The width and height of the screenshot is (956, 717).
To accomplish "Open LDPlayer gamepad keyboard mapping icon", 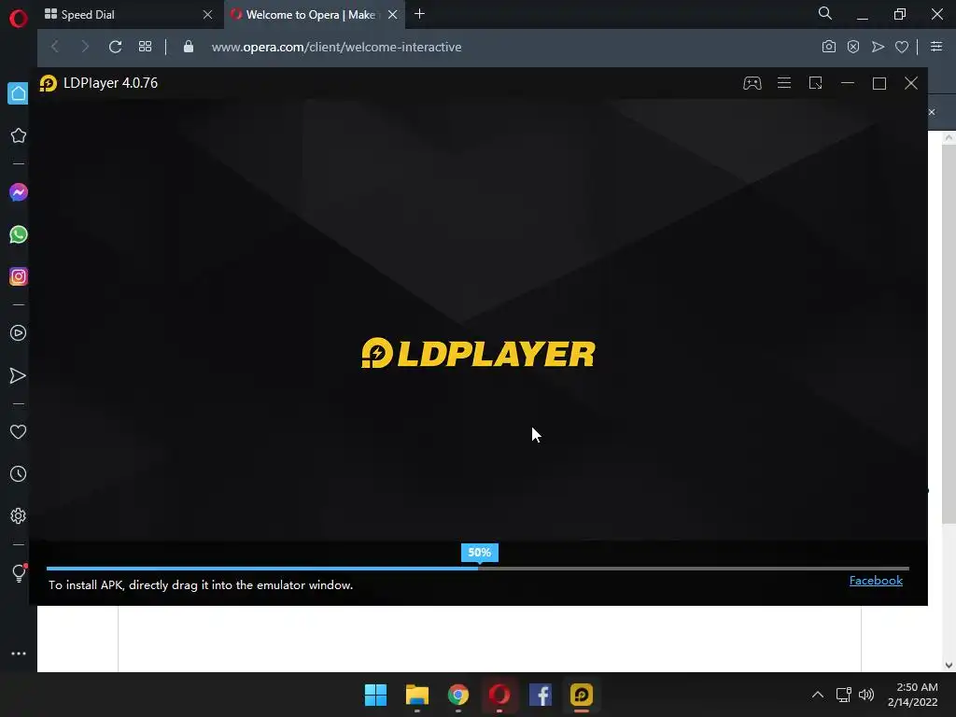I will pos(752,83).
